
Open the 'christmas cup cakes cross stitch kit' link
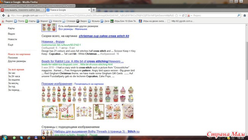coord(104,36)
